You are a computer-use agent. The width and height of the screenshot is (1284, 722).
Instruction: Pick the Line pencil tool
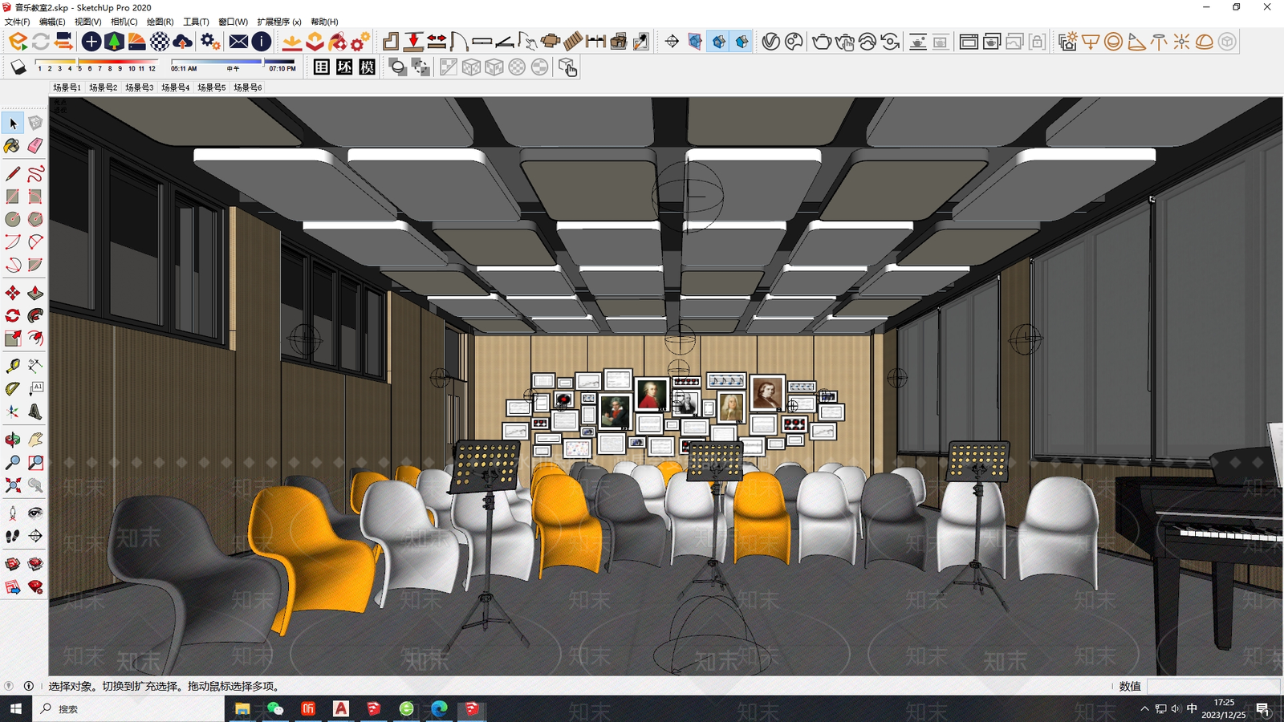coord(12,173)
